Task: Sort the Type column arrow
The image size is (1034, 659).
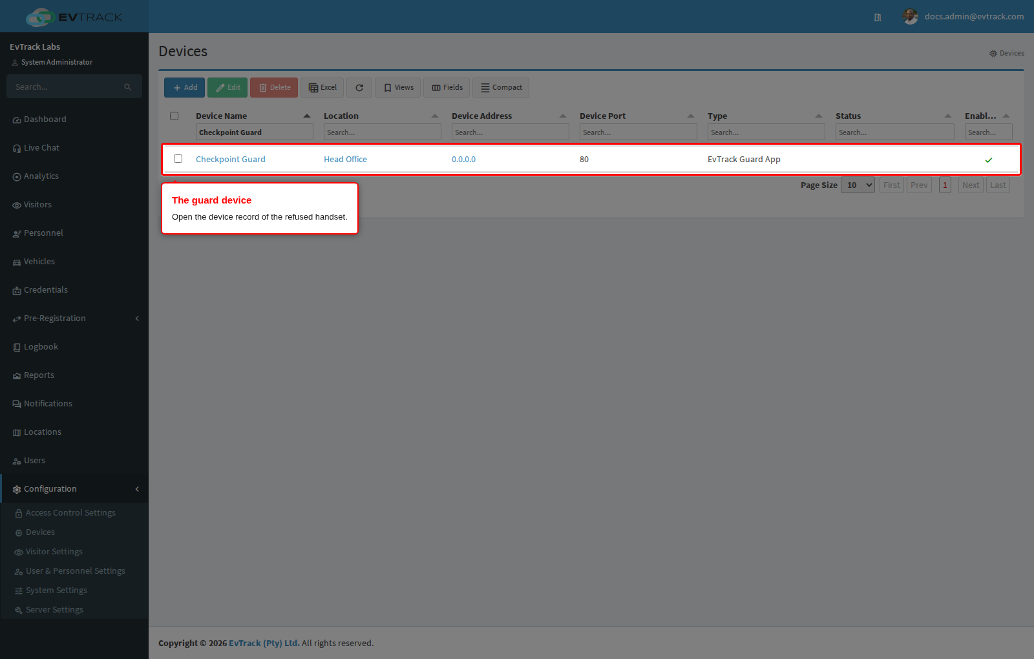Action: pos(819,116)
